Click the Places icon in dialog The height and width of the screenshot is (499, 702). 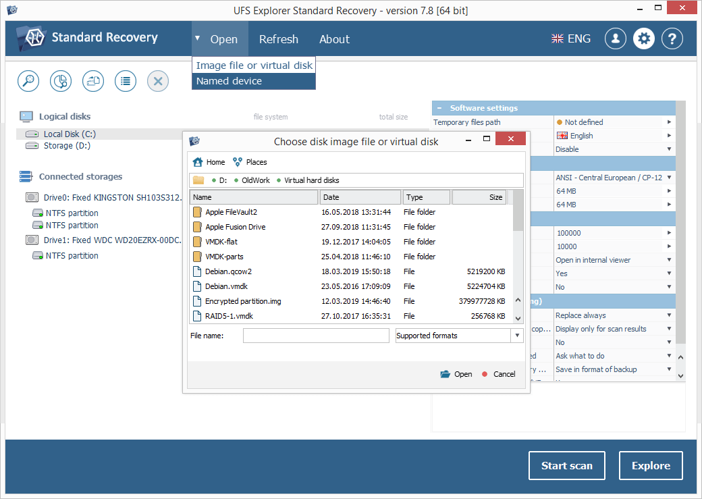pos(238,161)
